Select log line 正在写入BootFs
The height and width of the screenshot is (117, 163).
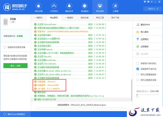click(x=70, y=57)
